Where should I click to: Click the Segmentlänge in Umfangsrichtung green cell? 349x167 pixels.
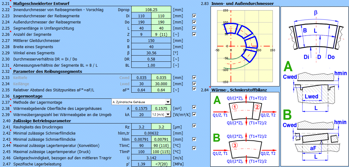click(x=161, y=28)
